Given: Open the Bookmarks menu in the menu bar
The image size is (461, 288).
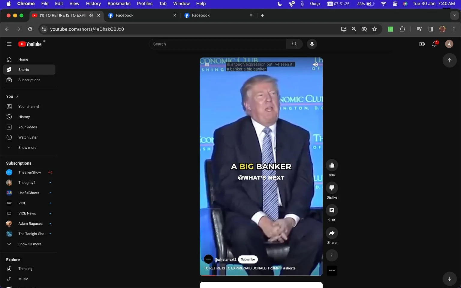Looking at the screenshot, I should pos(119,4).
